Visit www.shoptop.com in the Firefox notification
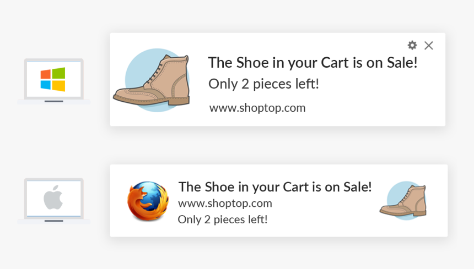The image size is (474, 269). click(225, 203)
